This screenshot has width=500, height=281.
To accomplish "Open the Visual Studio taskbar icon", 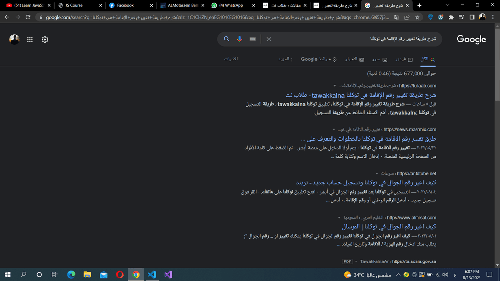I will (x=168, y=274).
